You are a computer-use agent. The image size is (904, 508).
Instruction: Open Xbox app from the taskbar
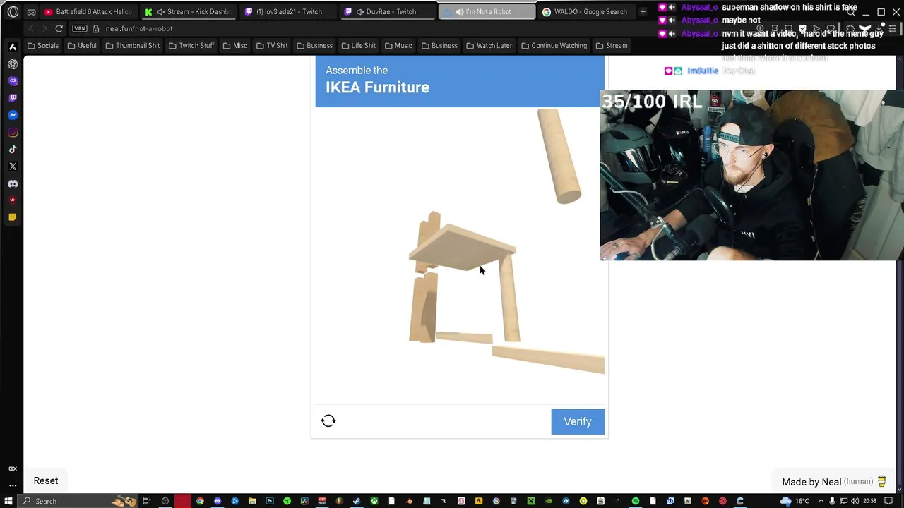374,501
